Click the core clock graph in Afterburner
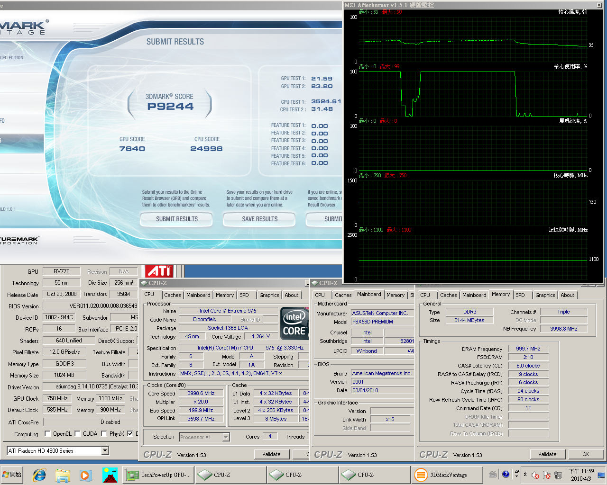The image size is (607, 485). tap(473, 203)
